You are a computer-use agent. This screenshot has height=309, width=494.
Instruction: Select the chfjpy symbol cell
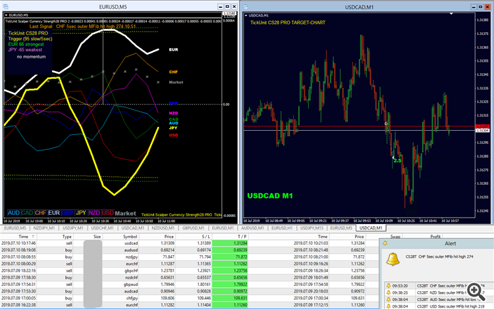[x=132, y=298]
